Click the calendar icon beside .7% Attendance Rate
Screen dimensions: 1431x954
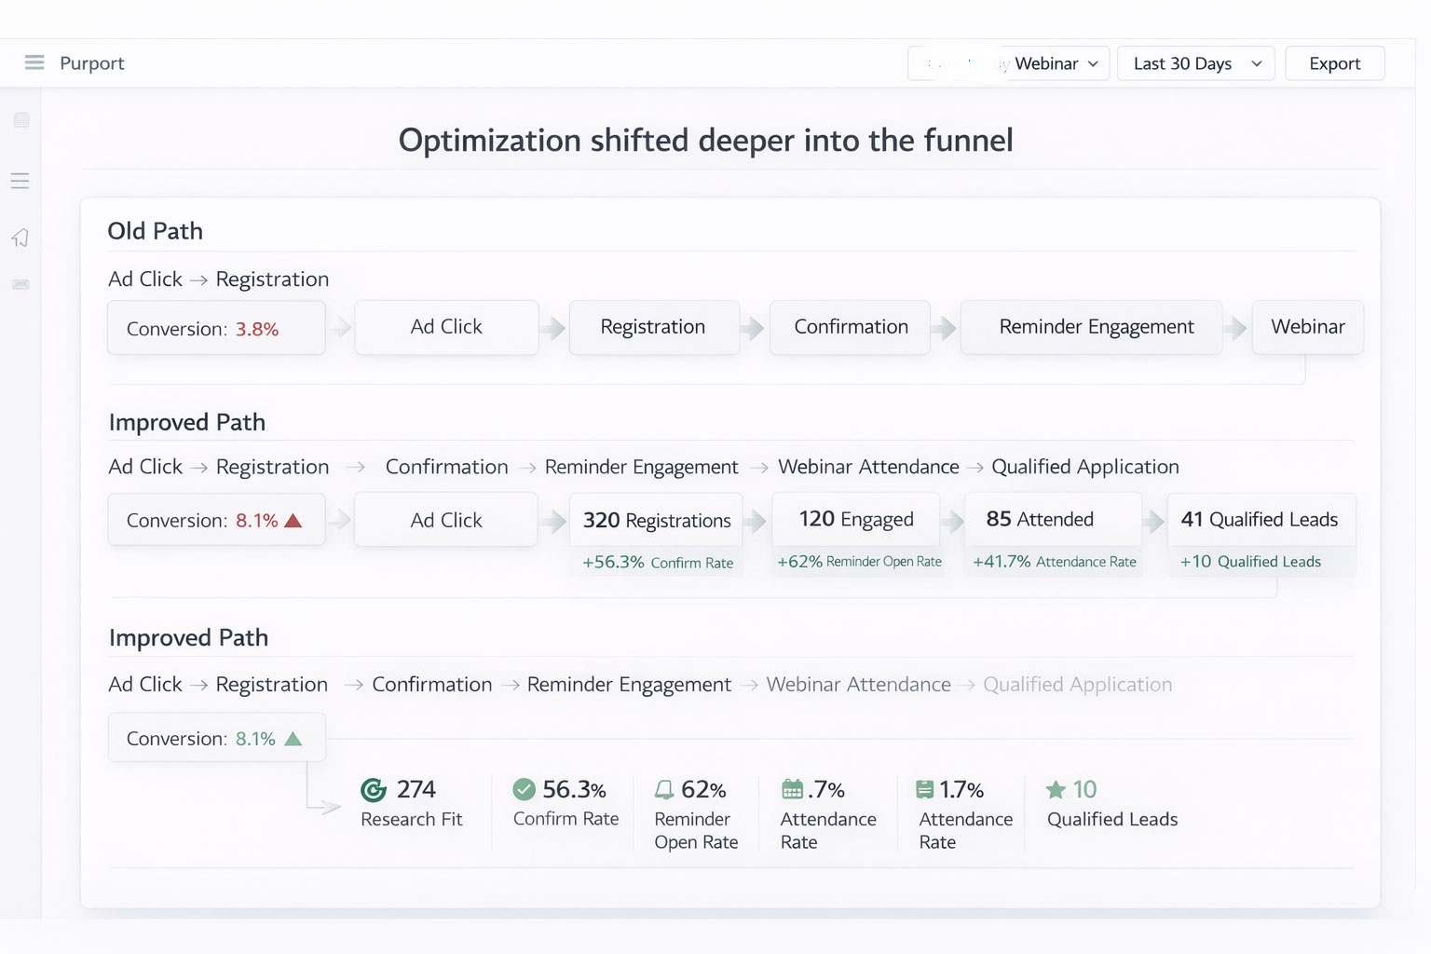click(x=792, y=790)
